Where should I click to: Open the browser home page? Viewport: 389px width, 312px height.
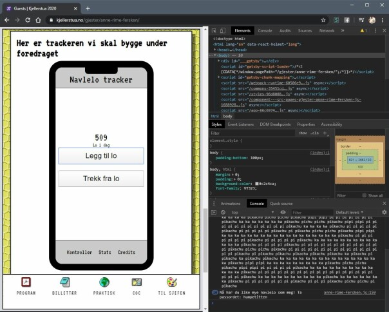[x=38, y=20]
